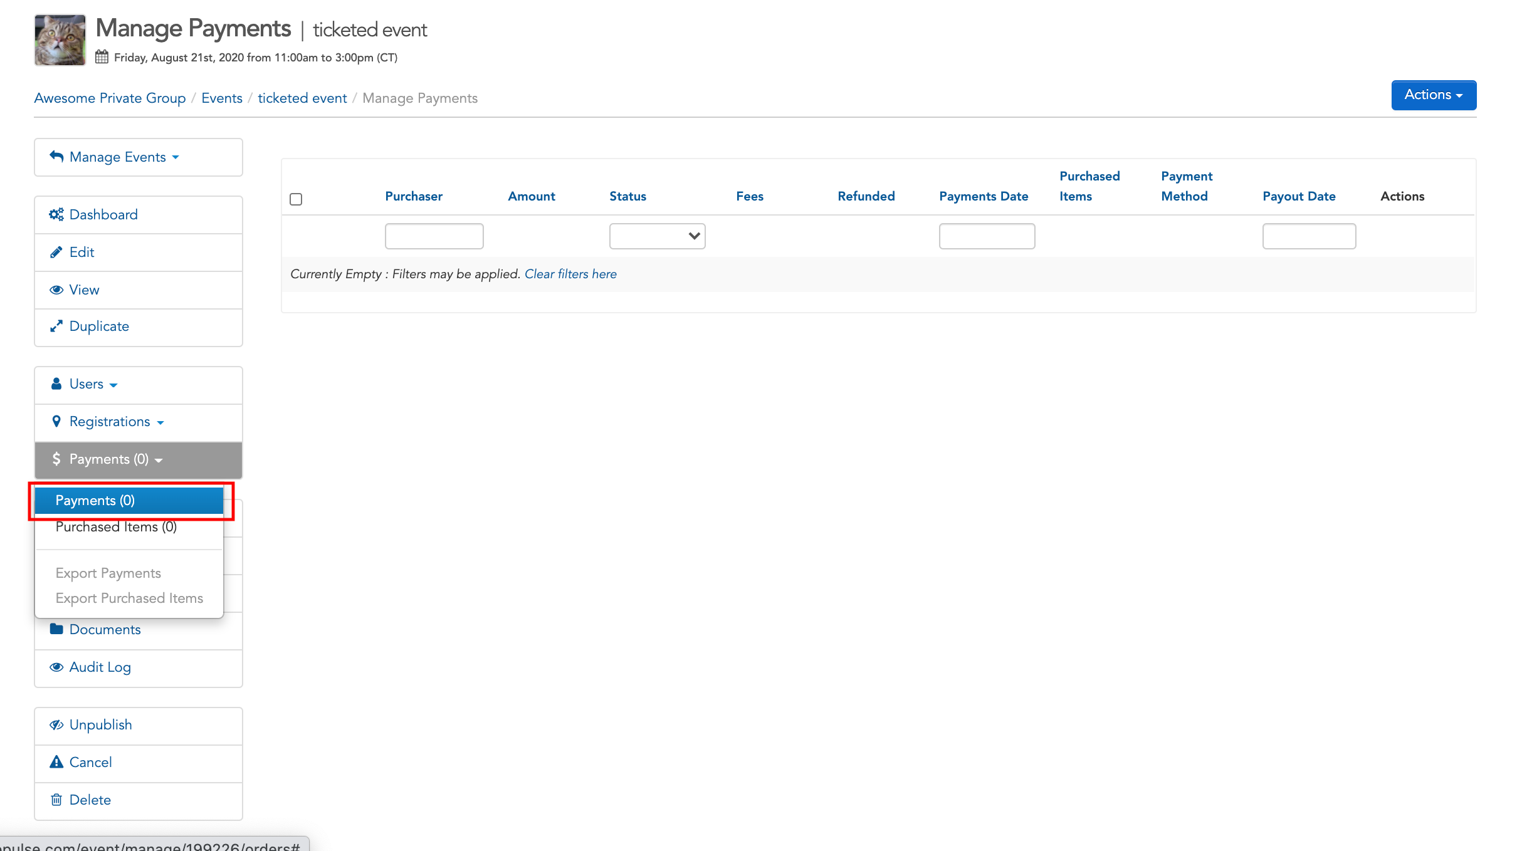Click the Dashboard gears icon
The image size is (1522, 851).
click(x=56, y=214)
